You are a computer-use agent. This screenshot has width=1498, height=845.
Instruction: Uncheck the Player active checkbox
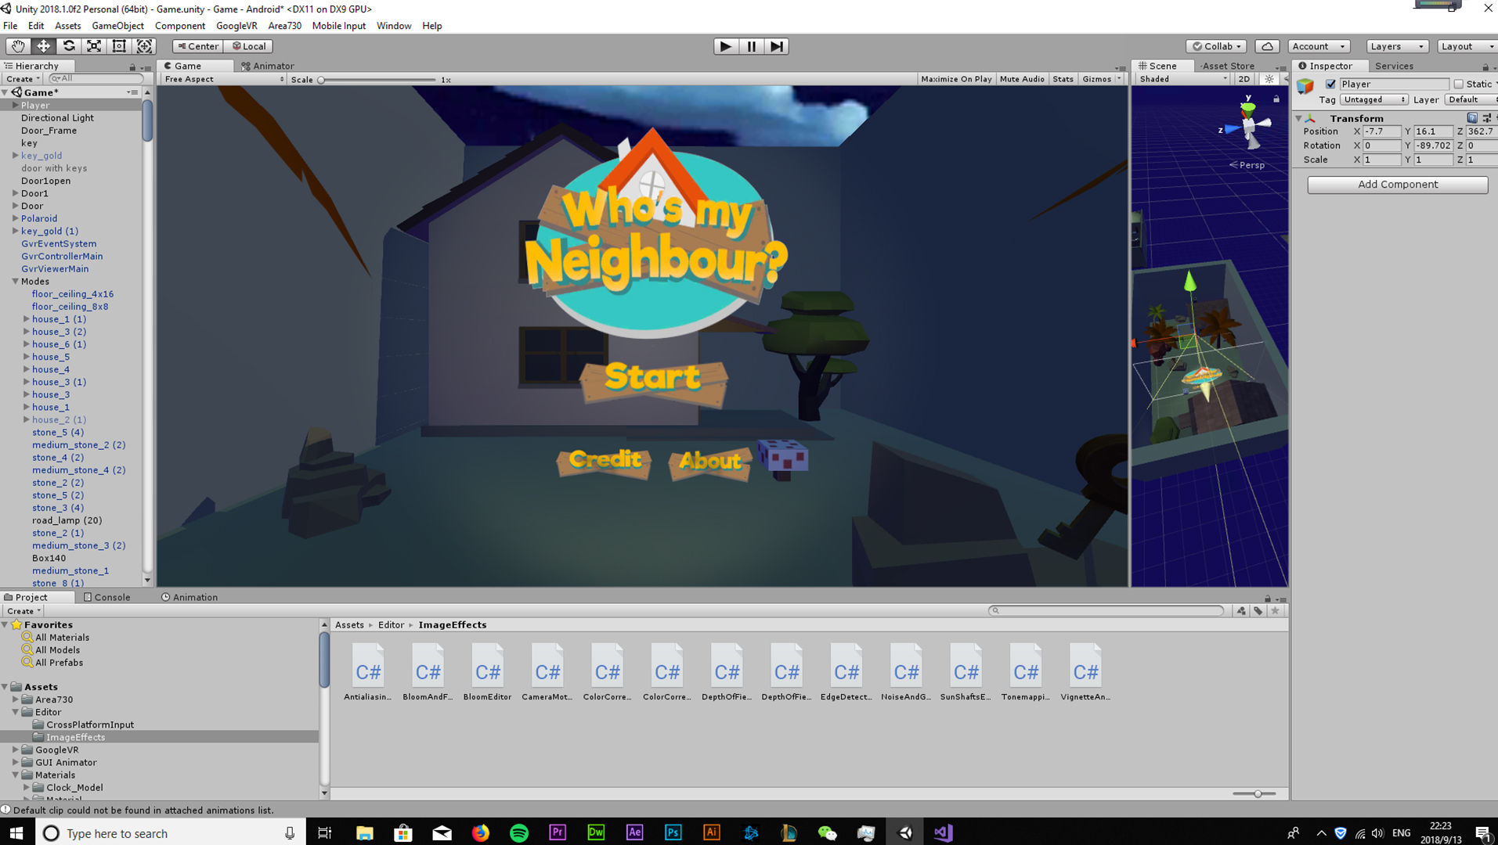(x=1330, y=84)
